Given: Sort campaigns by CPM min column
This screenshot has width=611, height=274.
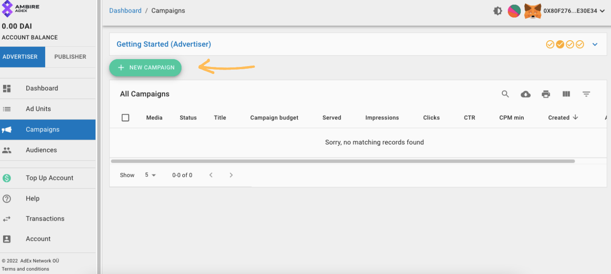Looking at the screenshot, I should click(x=512, y=118).
